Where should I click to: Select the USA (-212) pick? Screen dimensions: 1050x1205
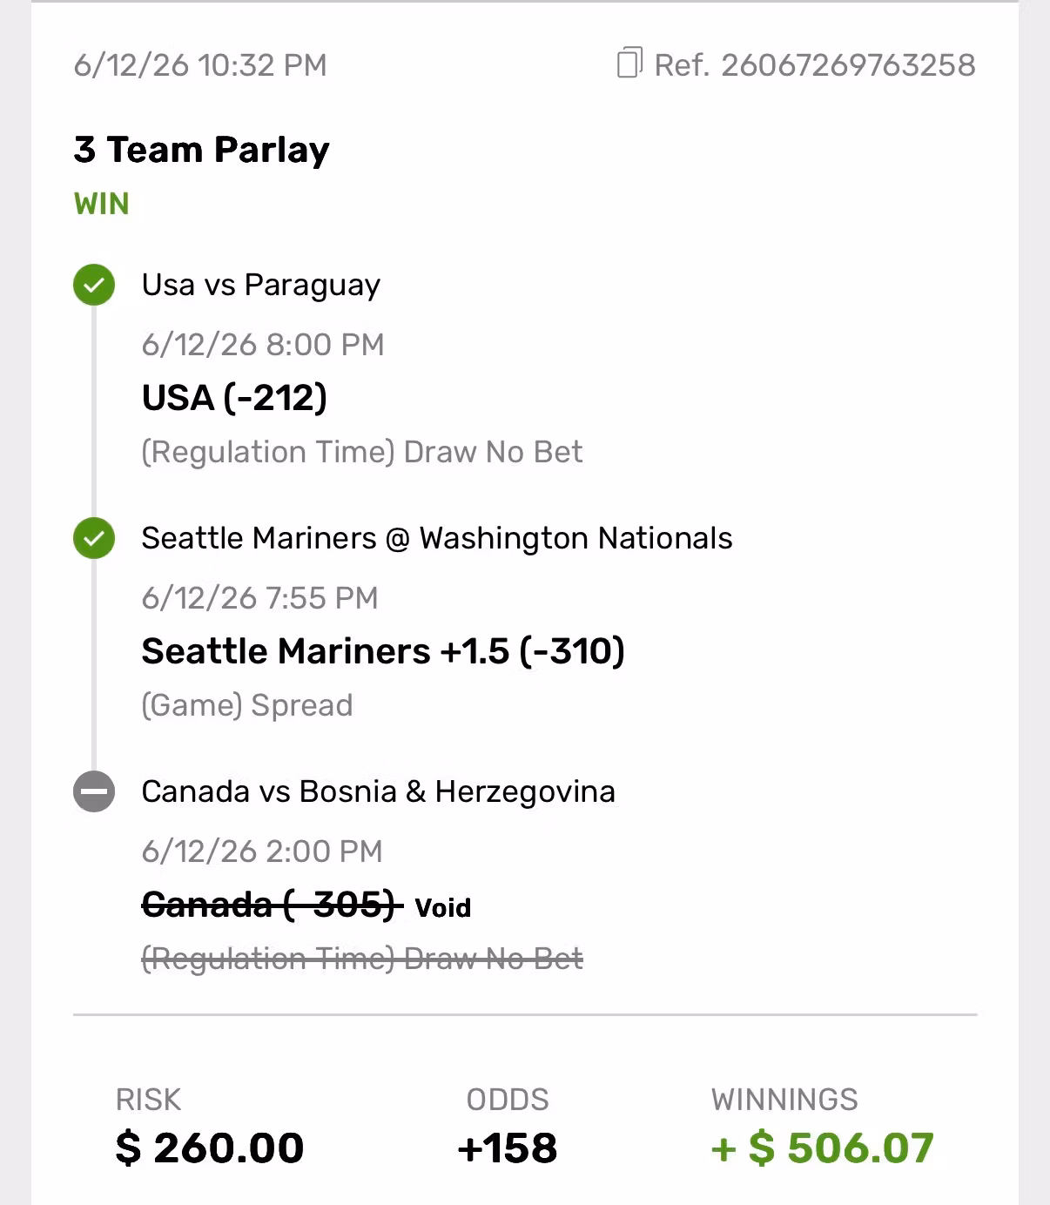pos(234,398)
